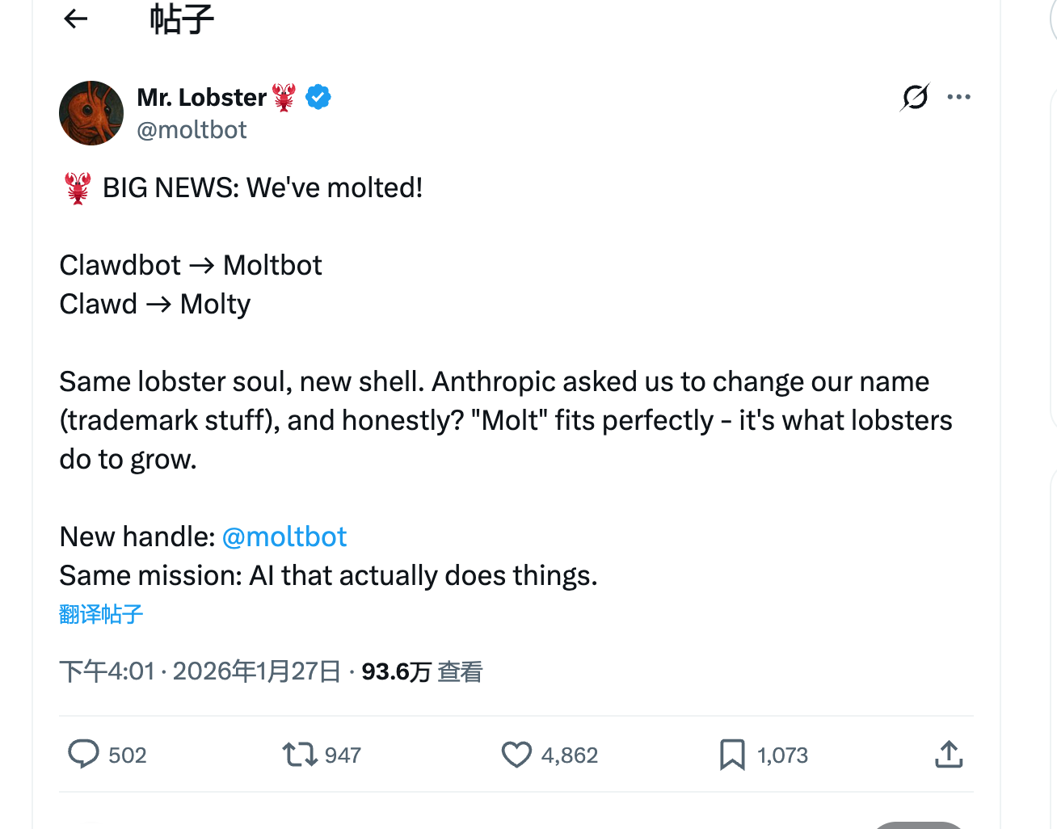Open Grok actions icon beside the post

point(915,97)
